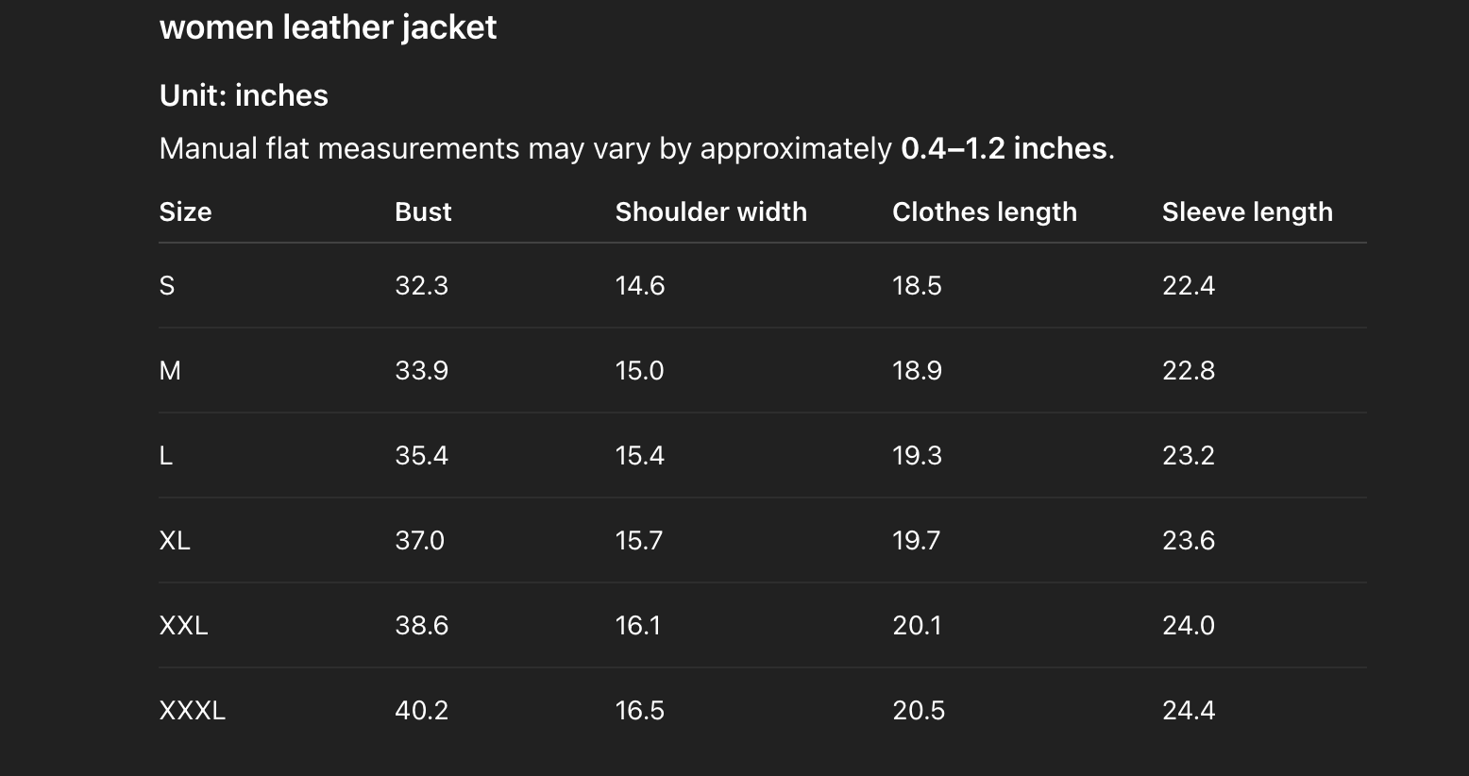The height and width of the screenshot is (776, 1469).
Task: Click clothes length value 19.3 for L
Action: (917, 455)
